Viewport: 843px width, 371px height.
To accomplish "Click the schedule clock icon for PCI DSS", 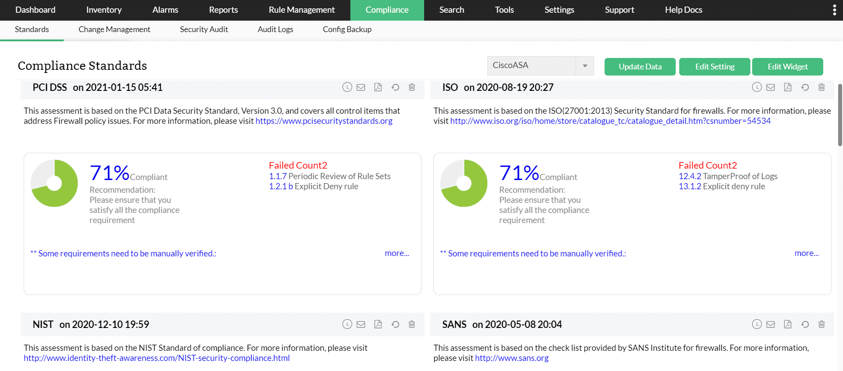I will click(x=347, y=87).
